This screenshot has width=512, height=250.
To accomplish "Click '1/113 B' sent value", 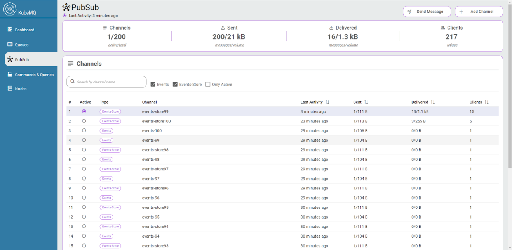I will pos(360,121).
